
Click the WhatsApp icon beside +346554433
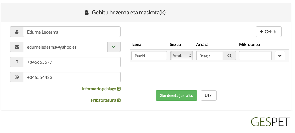(x=17, y=77)
